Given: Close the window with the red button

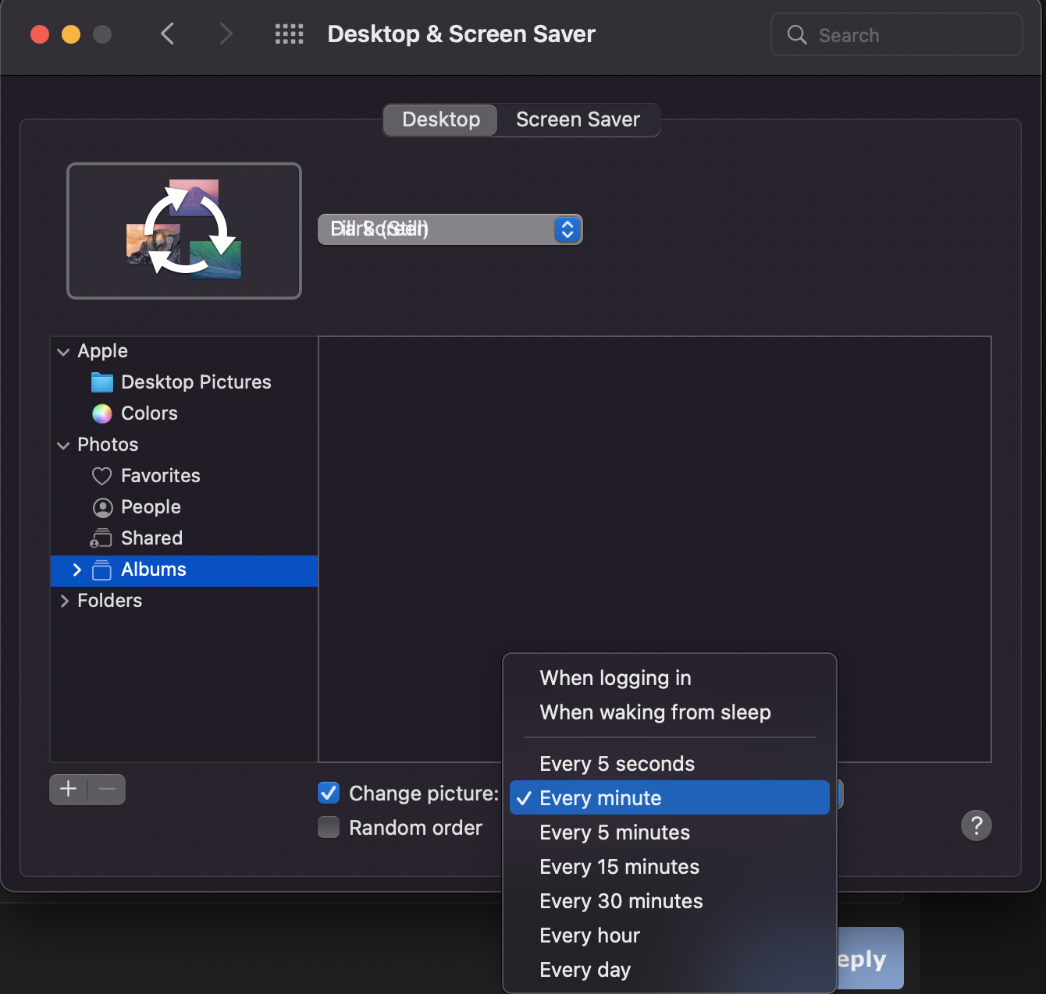Looking at the screenshot, I should (x=40, y=34).
